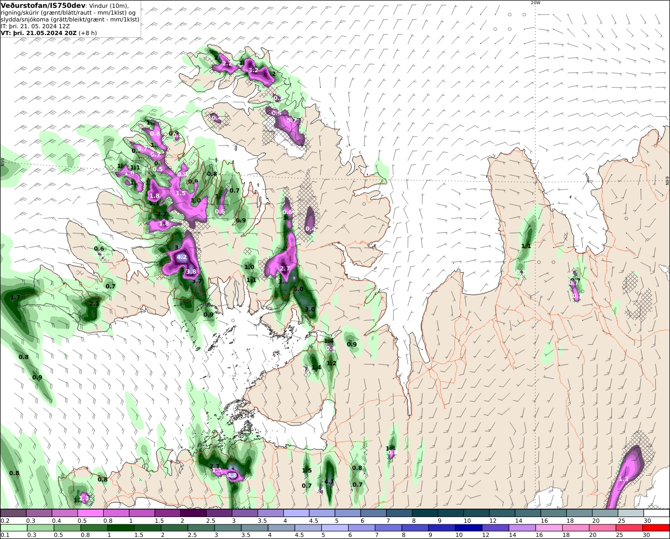Select the palest green lower legend swatch at 0.1

tap(13, 528)
